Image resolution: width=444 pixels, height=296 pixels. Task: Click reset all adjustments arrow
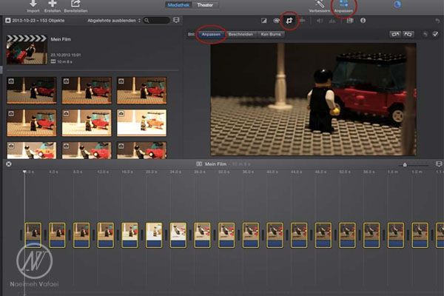point(437,21)
